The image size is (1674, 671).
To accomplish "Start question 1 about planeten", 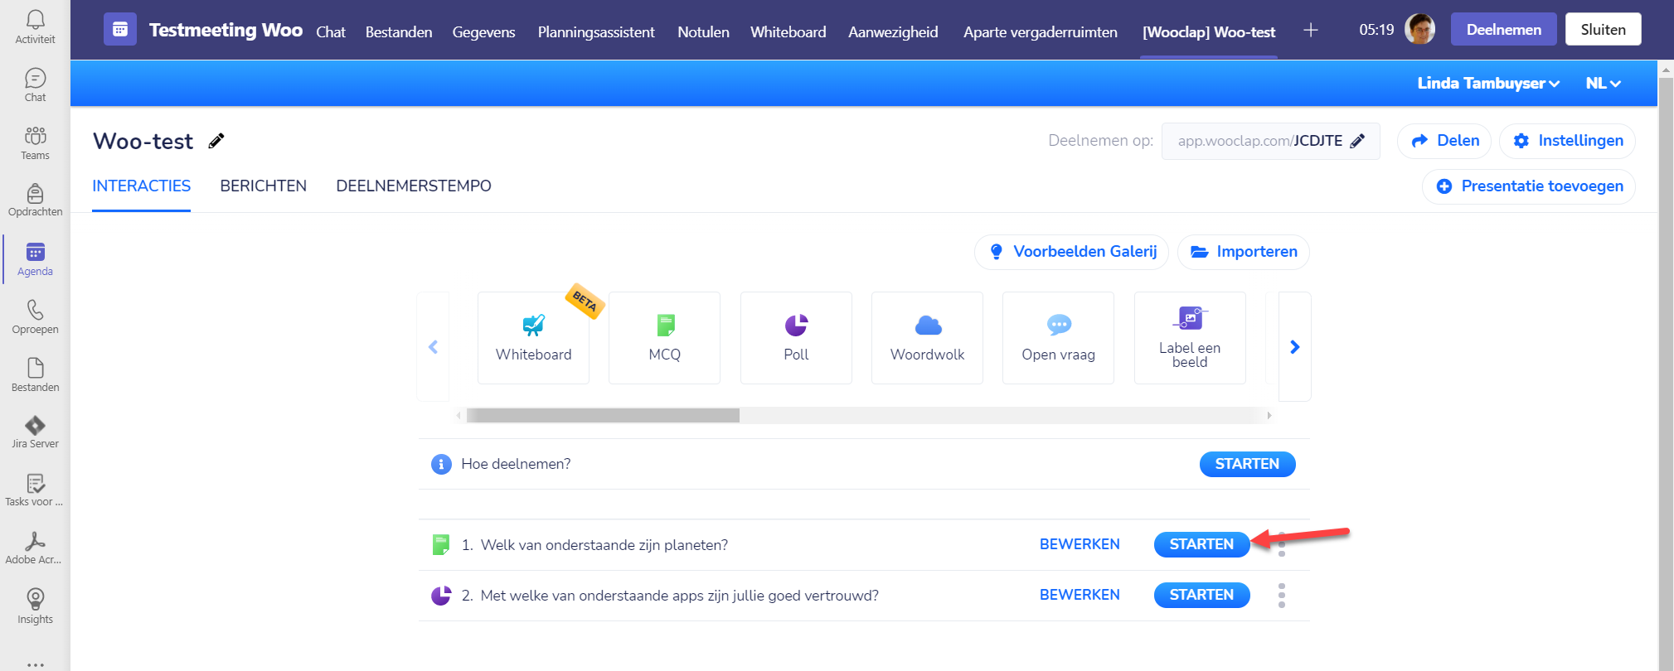I will click(x=1201, y=544).
